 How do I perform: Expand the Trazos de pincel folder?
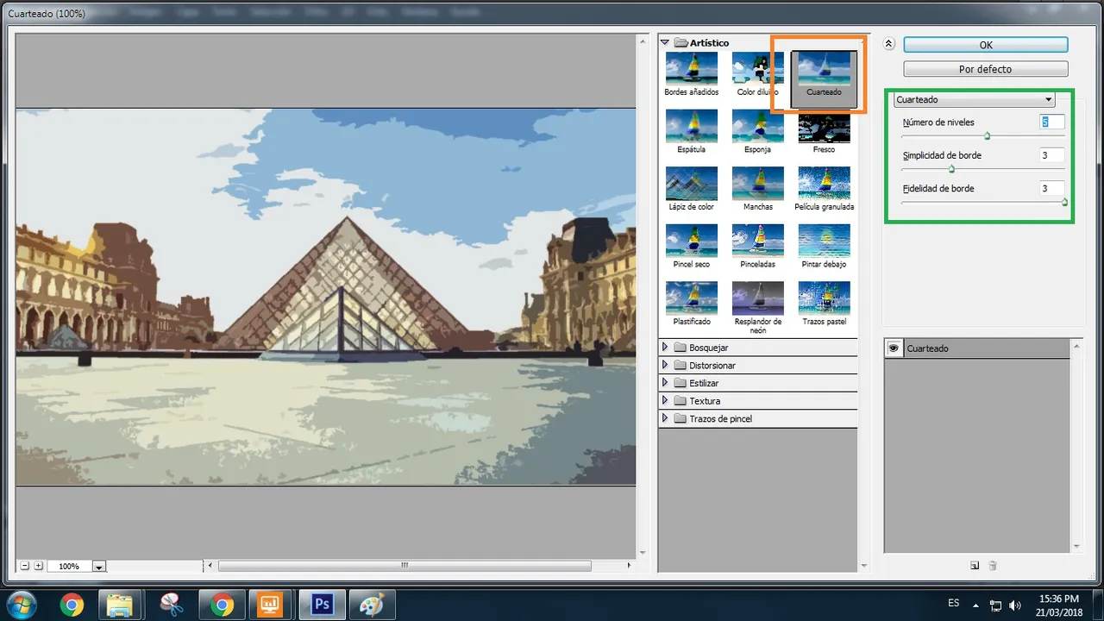(x=665, y=419)
